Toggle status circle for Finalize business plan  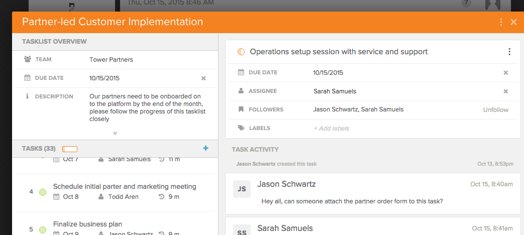pyautogui.click(x=43, y=229)
